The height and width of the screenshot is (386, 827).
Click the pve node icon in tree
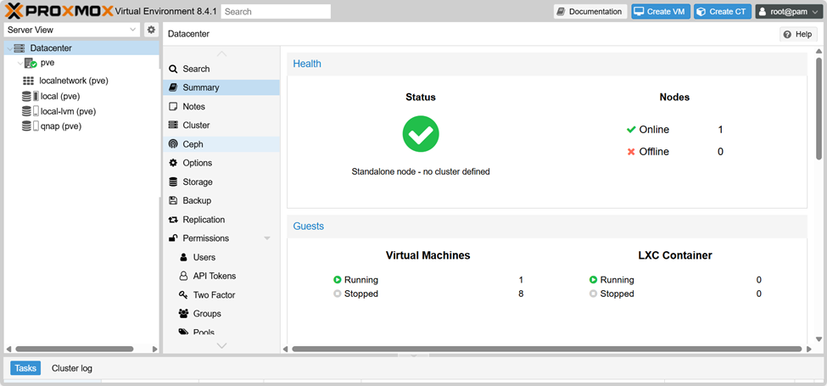(x=30, y=63)
